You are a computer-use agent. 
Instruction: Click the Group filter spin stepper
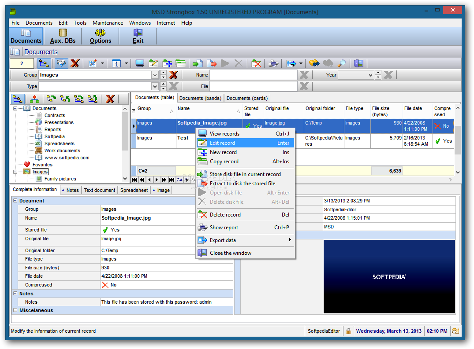pos(163,75)
